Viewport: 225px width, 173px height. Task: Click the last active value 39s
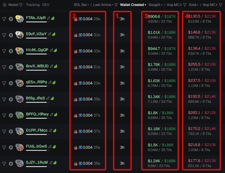point(97,99)
